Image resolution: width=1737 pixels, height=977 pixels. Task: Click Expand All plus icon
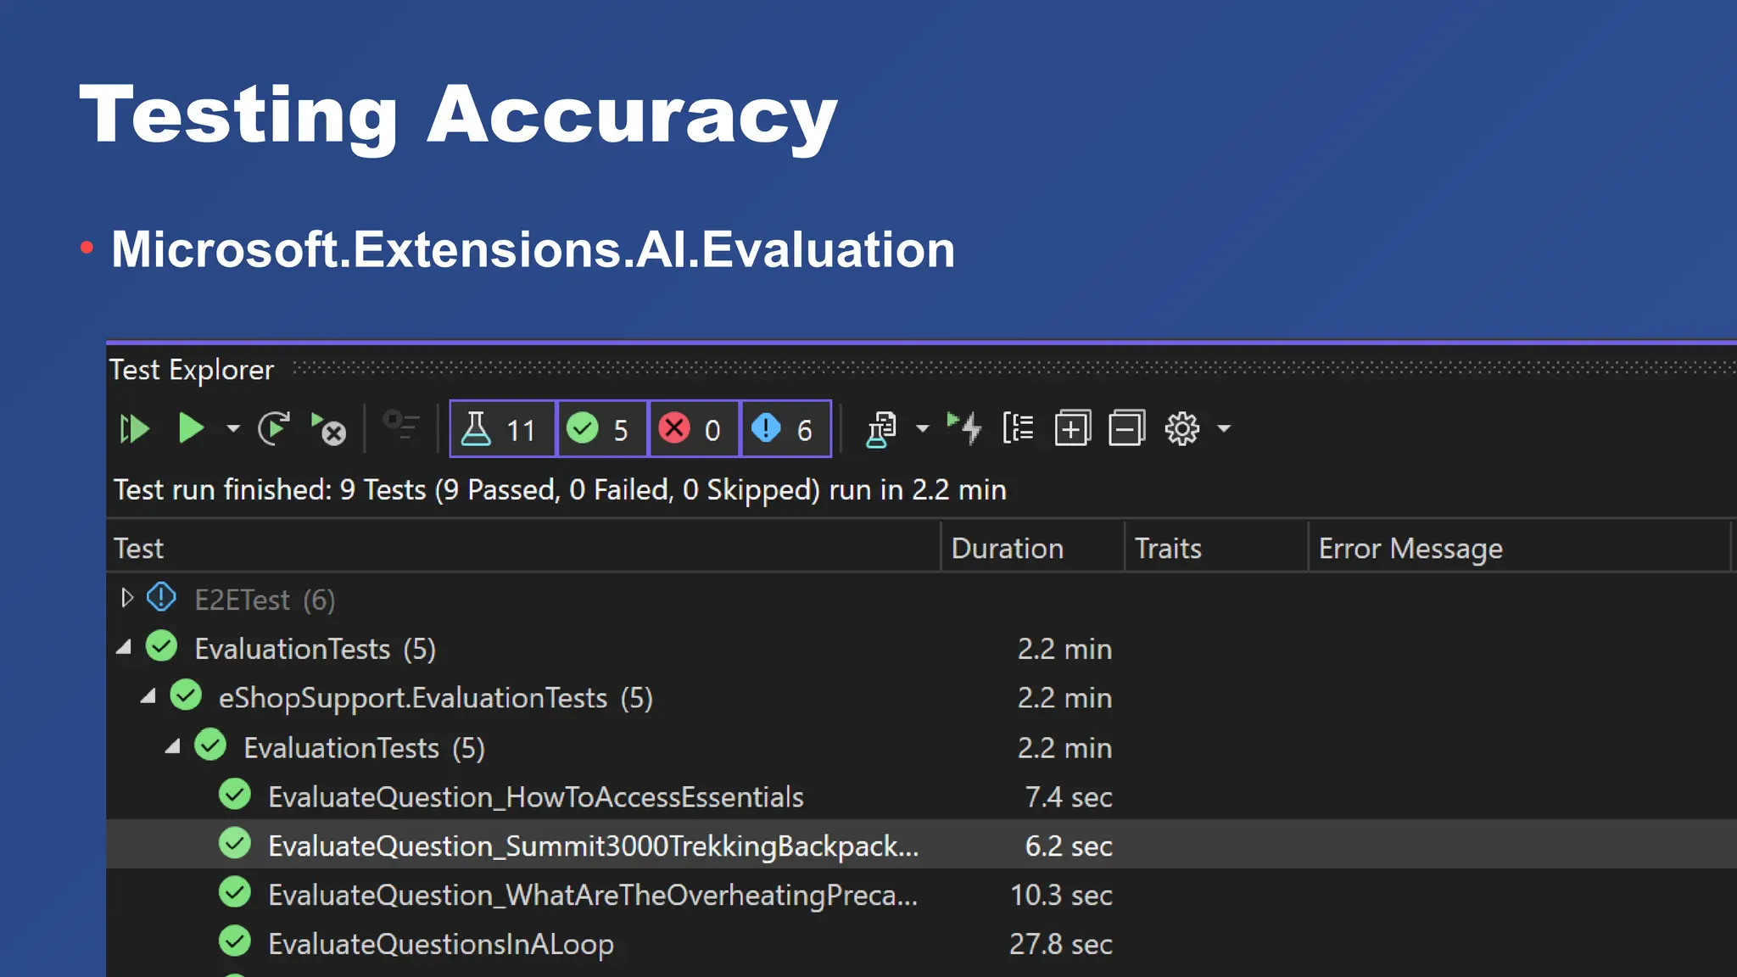pyautogui.click(x=1072, y=428)
